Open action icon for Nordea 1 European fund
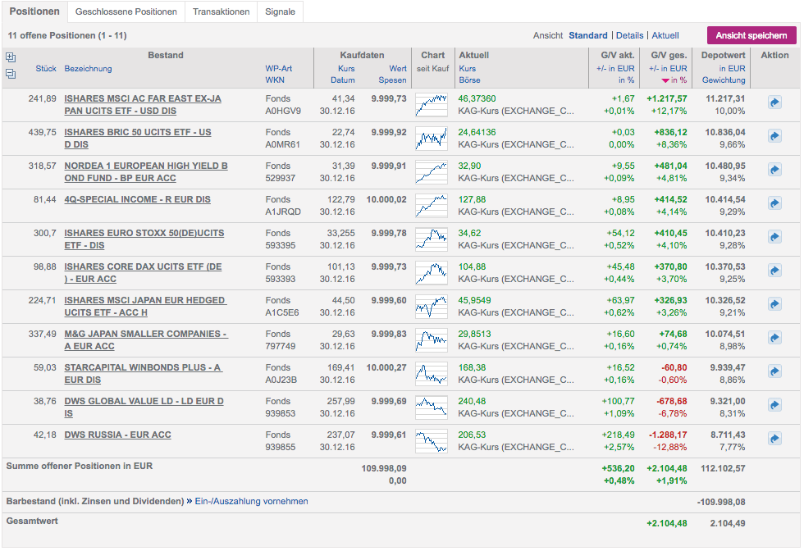 pos(774,170)
